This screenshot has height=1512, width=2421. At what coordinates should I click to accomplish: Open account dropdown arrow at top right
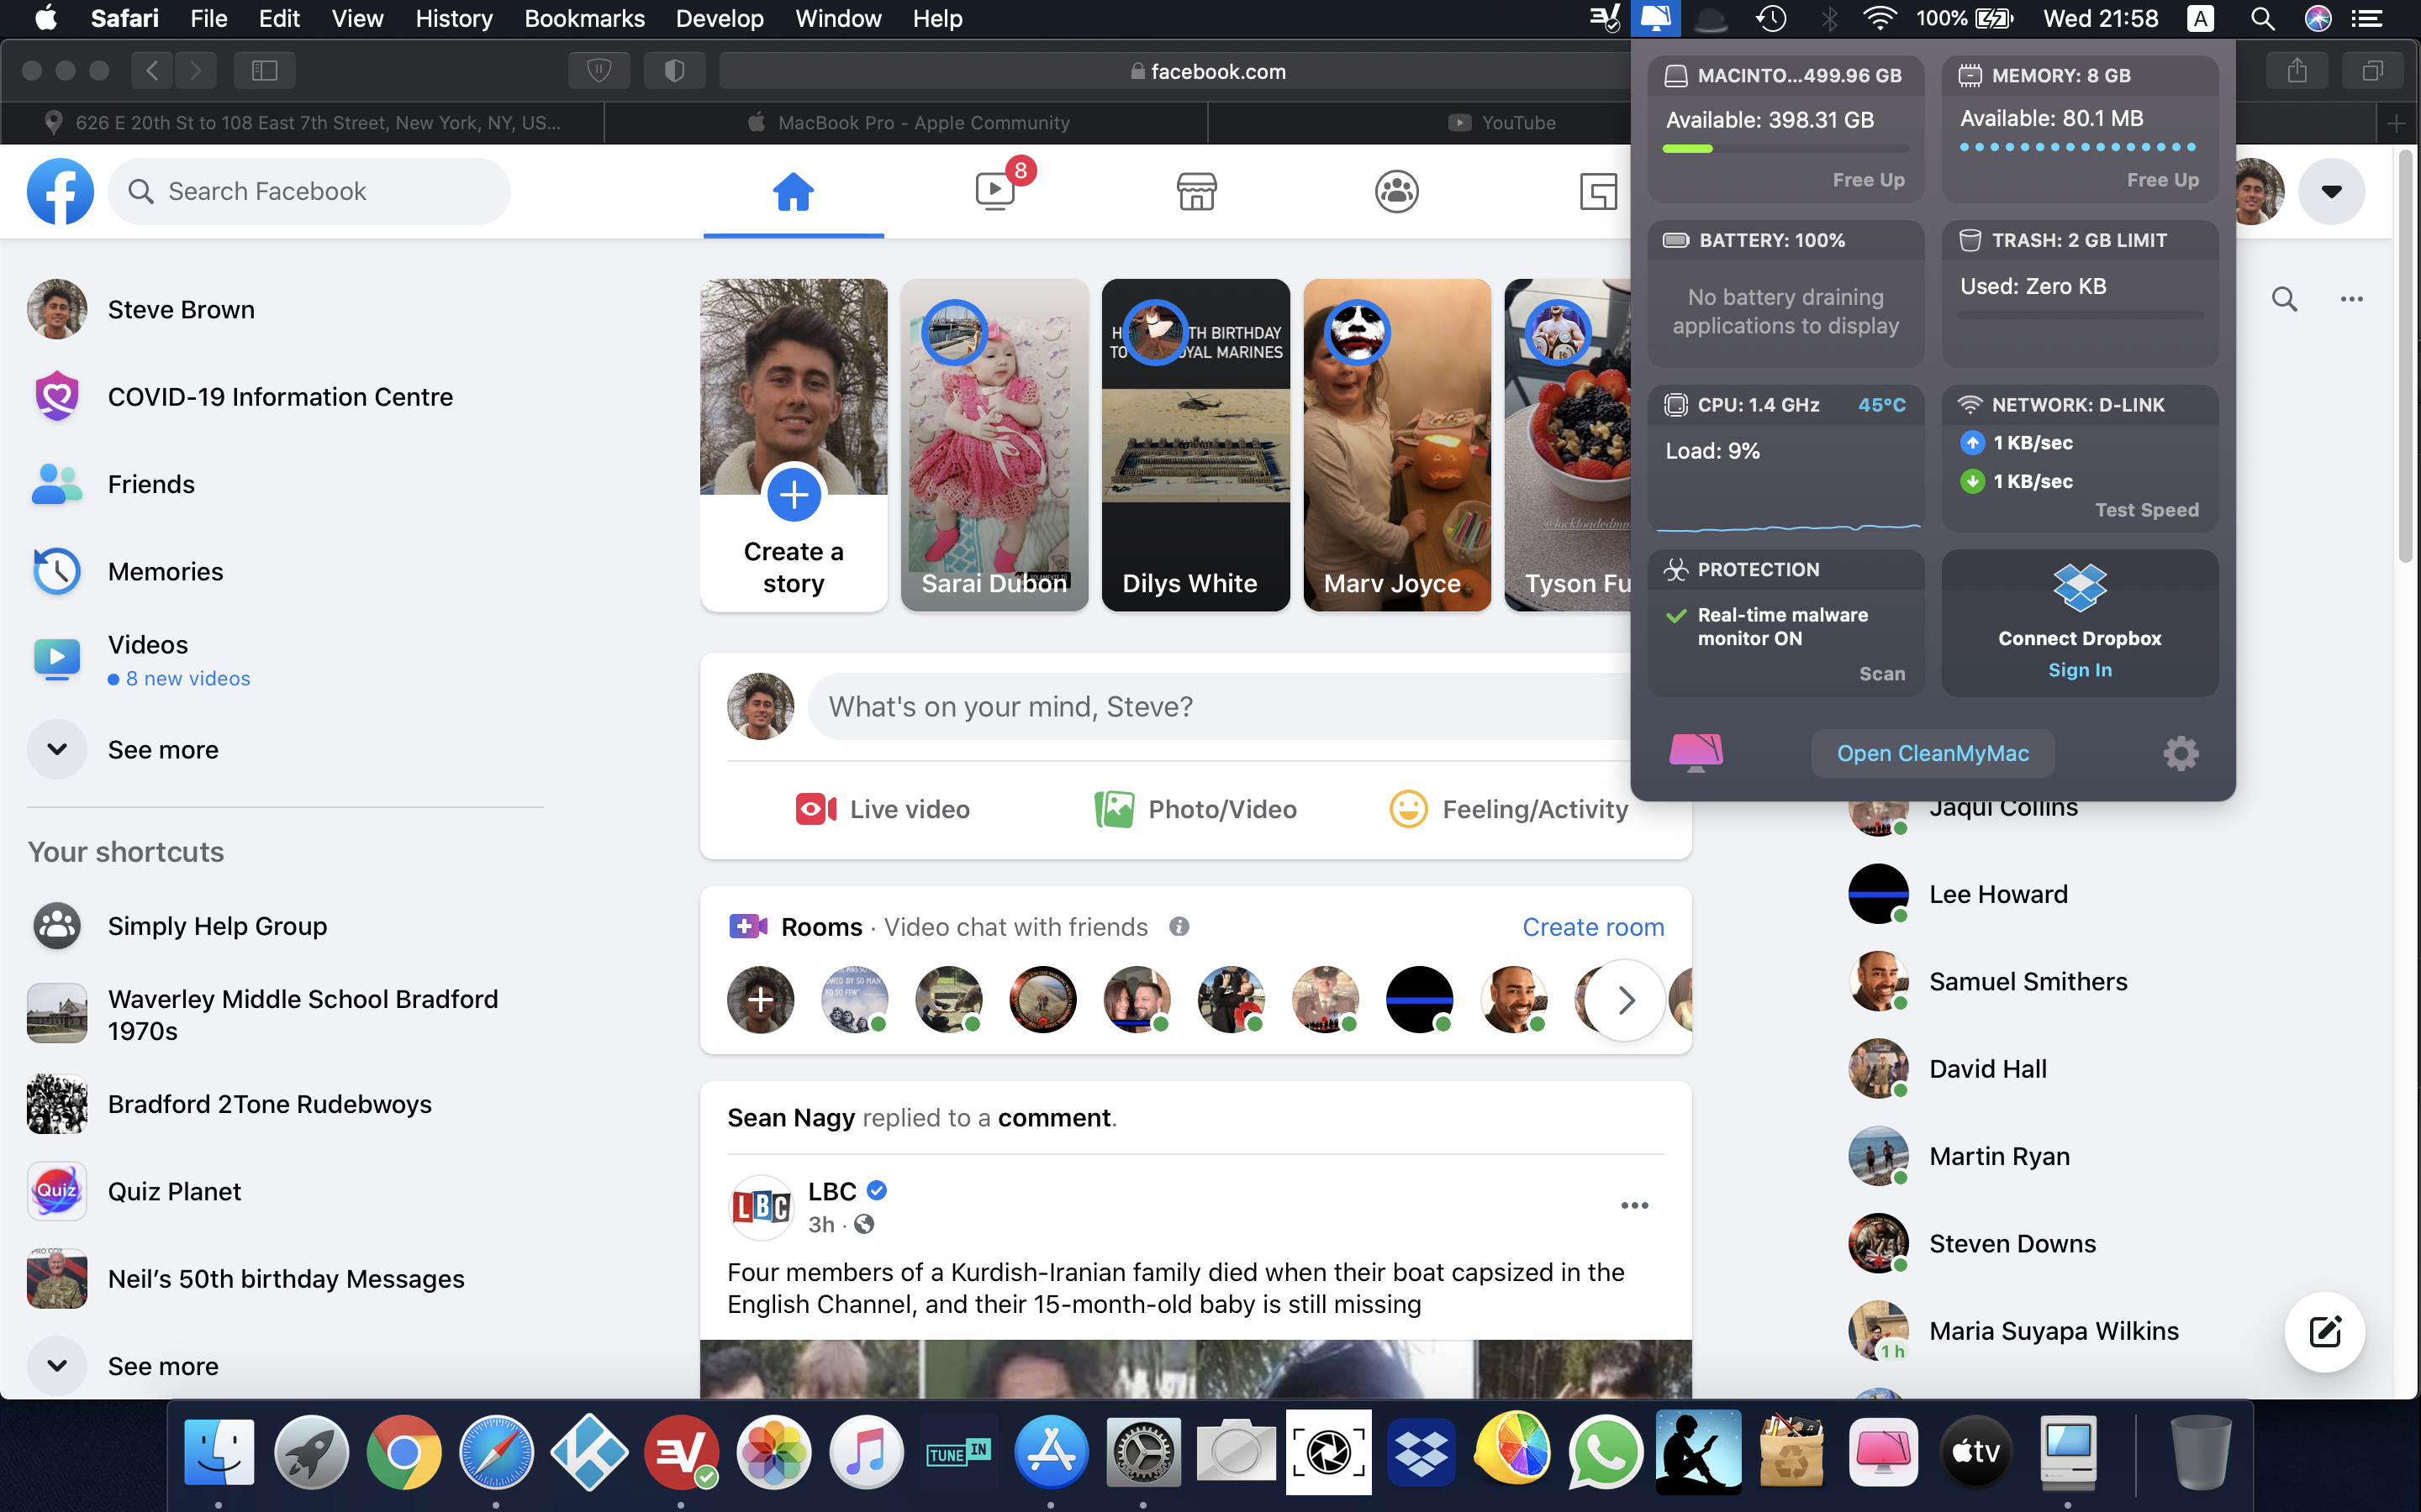2331,191
